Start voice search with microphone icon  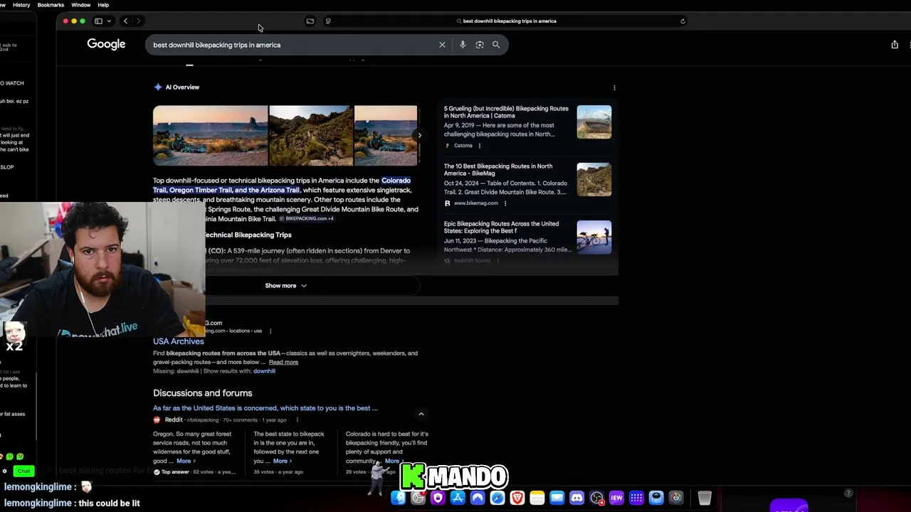(463, 45)
